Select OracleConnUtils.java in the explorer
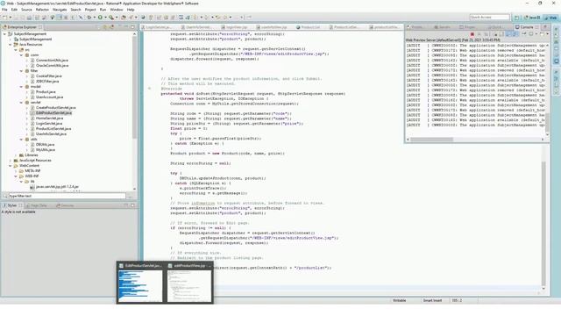Screen dimensions: 561x316 (x=52, y=66)
